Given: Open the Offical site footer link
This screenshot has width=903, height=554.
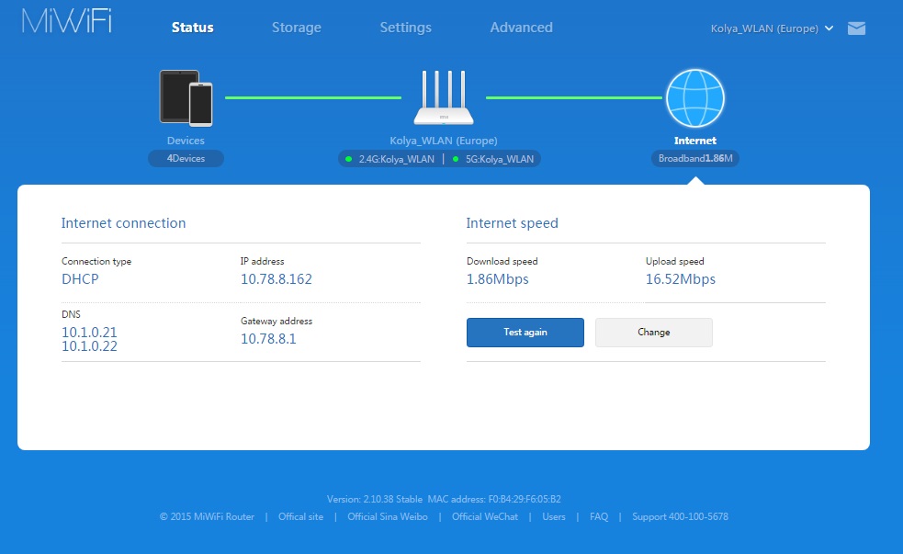Looking at the screenshot, I should click(x=300, y=517).
